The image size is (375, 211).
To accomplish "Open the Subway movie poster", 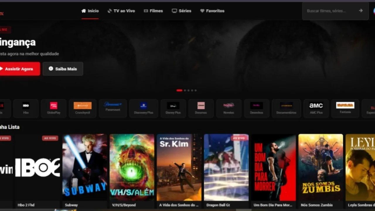I will coord(85,167).
